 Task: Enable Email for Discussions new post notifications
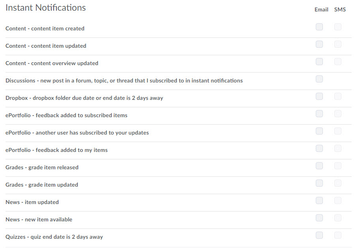click(319, 79)
